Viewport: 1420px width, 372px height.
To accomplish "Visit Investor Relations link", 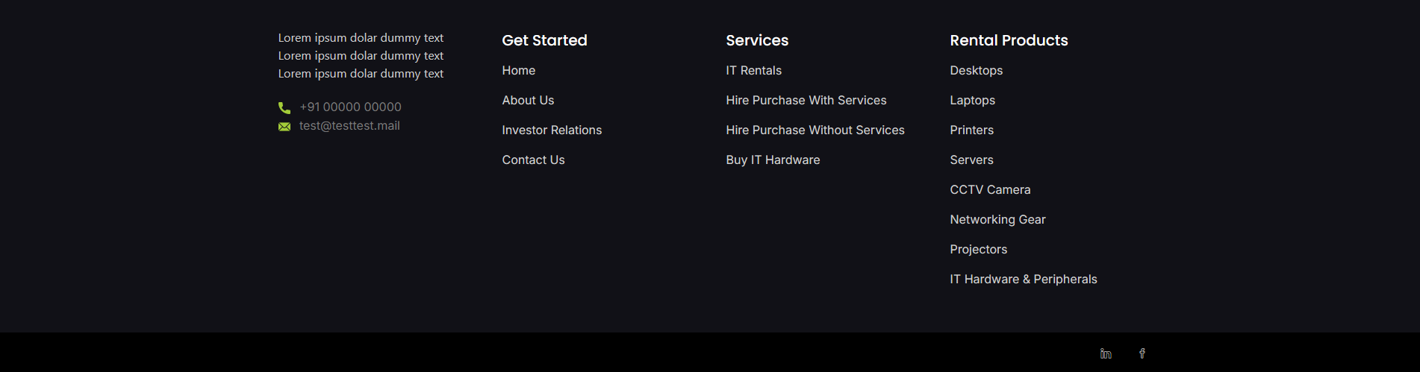I will click(552, 130).
